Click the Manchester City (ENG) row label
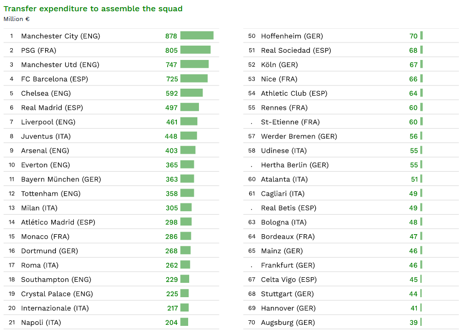 (x=60, y=36)
